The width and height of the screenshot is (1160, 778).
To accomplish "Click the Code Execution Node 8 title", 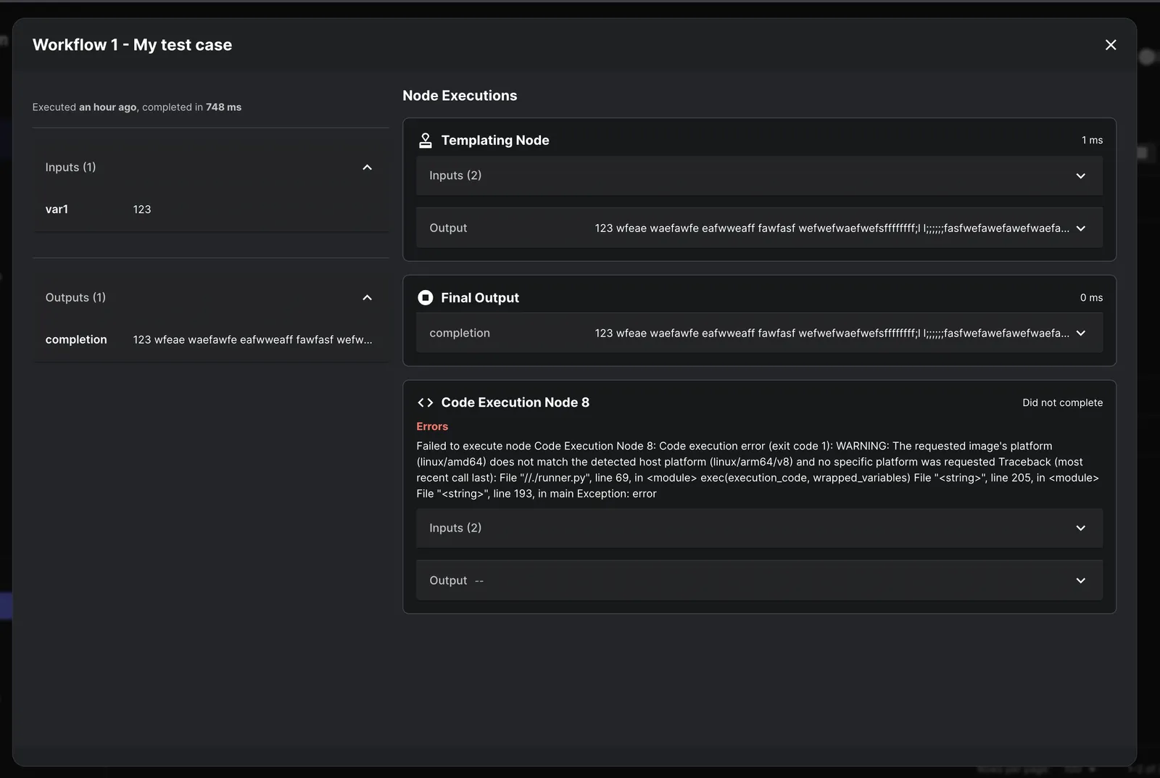I will (515, 402).
